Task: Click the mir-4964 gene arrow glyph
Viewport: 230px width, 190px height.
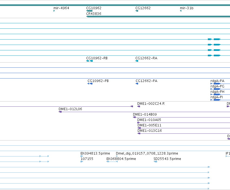Action: 54,11
